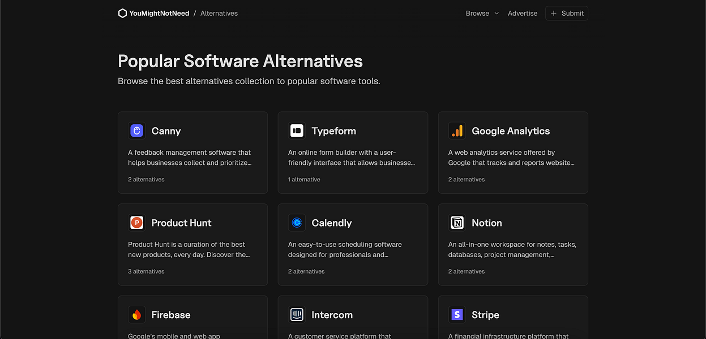Click the Google Analytics web analytics description

point(512,158)
